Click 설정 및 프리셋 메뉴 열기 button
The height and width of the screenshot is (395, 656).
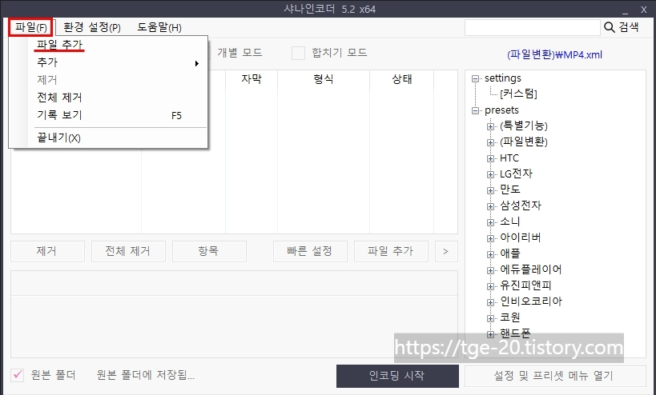(x=555, y=376)
